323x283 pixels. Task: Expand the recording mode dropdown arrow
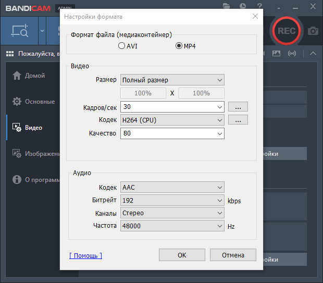(x=42, y=31)
